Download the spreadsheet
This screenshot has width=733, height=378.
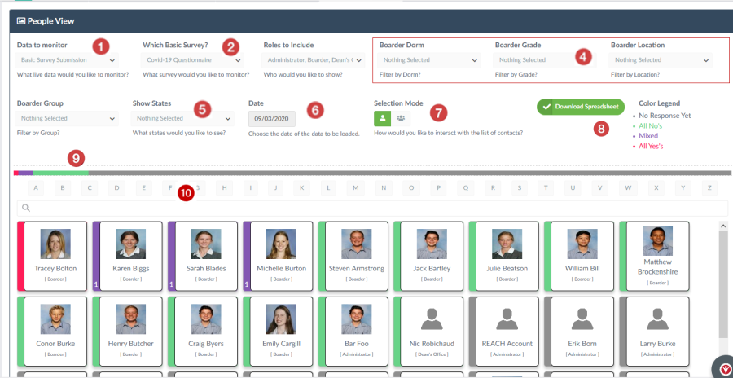(581, 107)
